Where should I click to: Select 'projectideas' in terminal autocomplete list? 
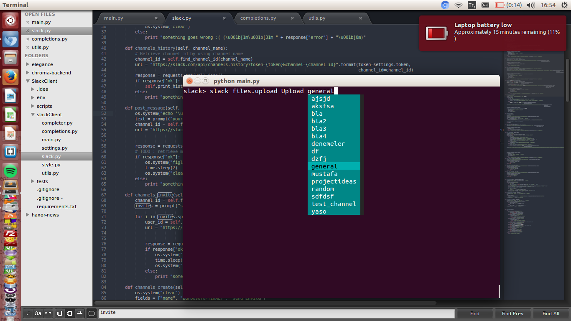334,181
